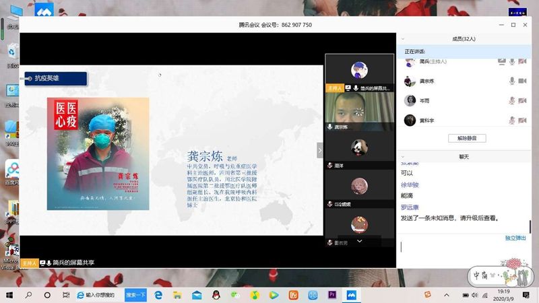The width and height of the screenshot is (539, 303).
Task: Open WeChat from the taskbar
Action: pyautogui.click(x=234, y=295)
